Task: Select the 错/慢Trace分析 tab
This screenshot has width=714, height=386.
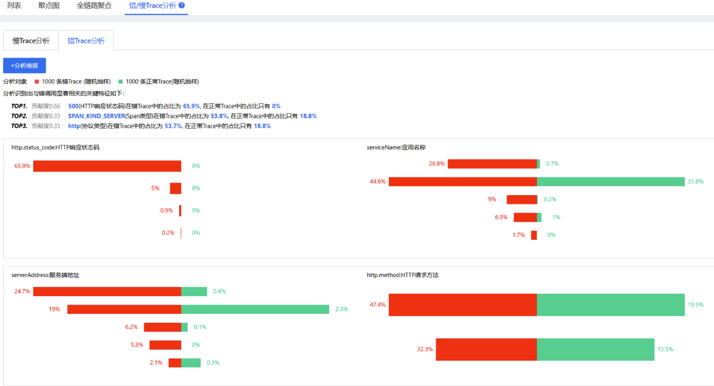Action: [x=153, y=6]
